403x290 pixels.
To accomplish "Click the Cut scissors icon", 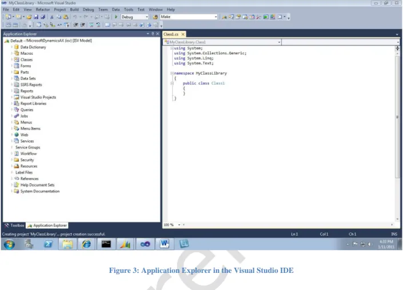I will (x=51, y=17).
